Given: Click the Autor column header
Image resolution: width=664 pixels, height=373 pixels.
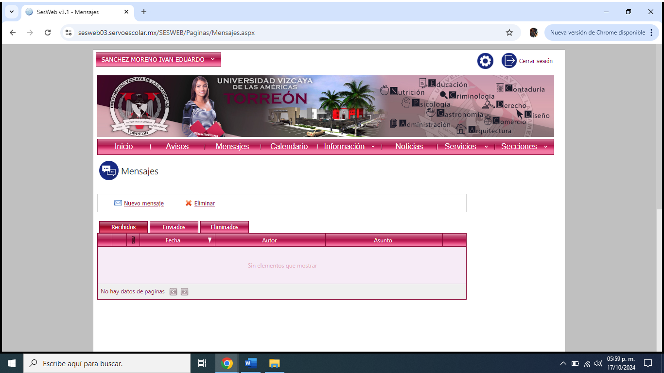Looking at the screenshot, I should click(x=270, y=240).
